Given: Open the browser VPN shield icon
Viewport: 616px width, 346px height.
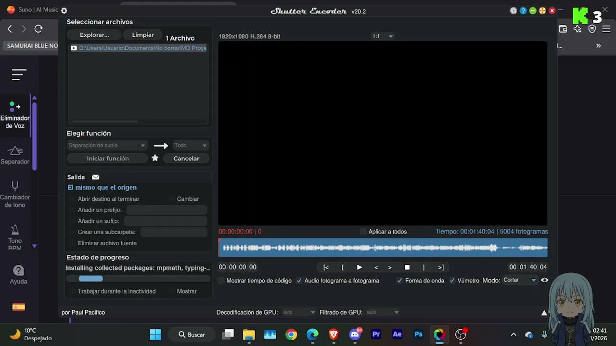Looking at the screenshot, I should click(592, 29).
